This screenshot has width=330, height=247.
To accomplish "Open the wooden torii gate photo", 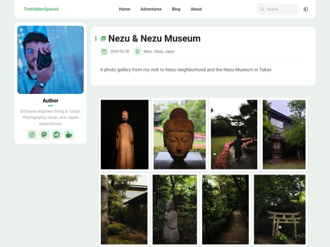I will click(x=280, y=209).
